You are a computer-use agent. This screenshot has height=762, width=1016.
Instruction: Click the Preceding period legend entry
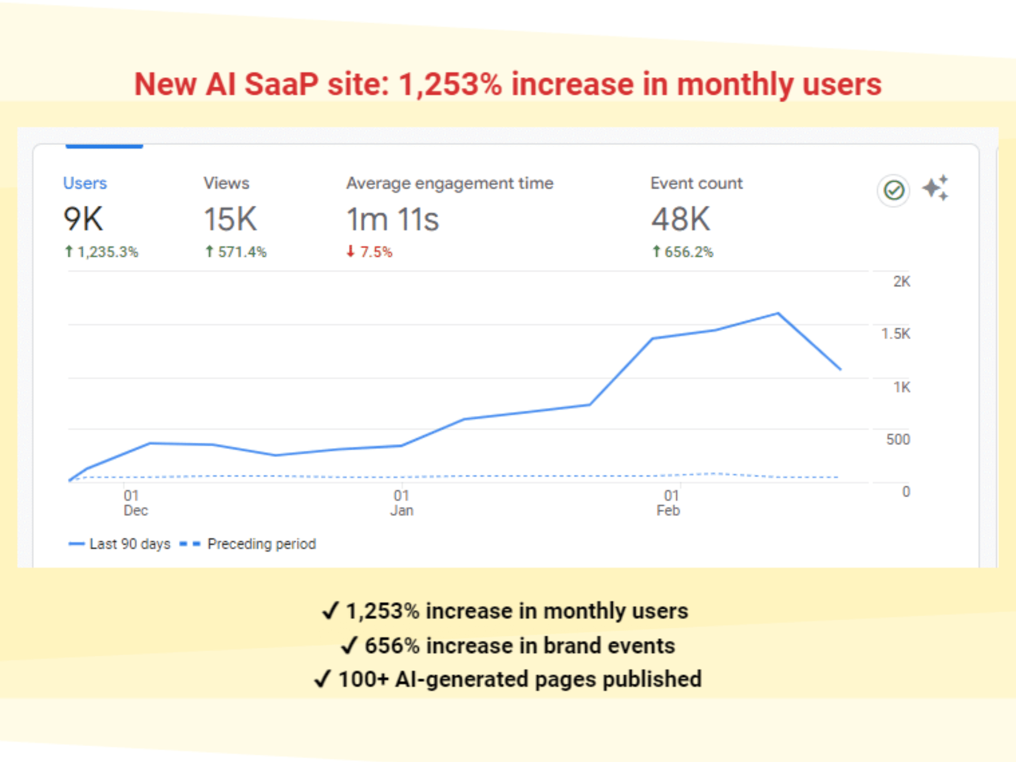[x=248, y=544]
